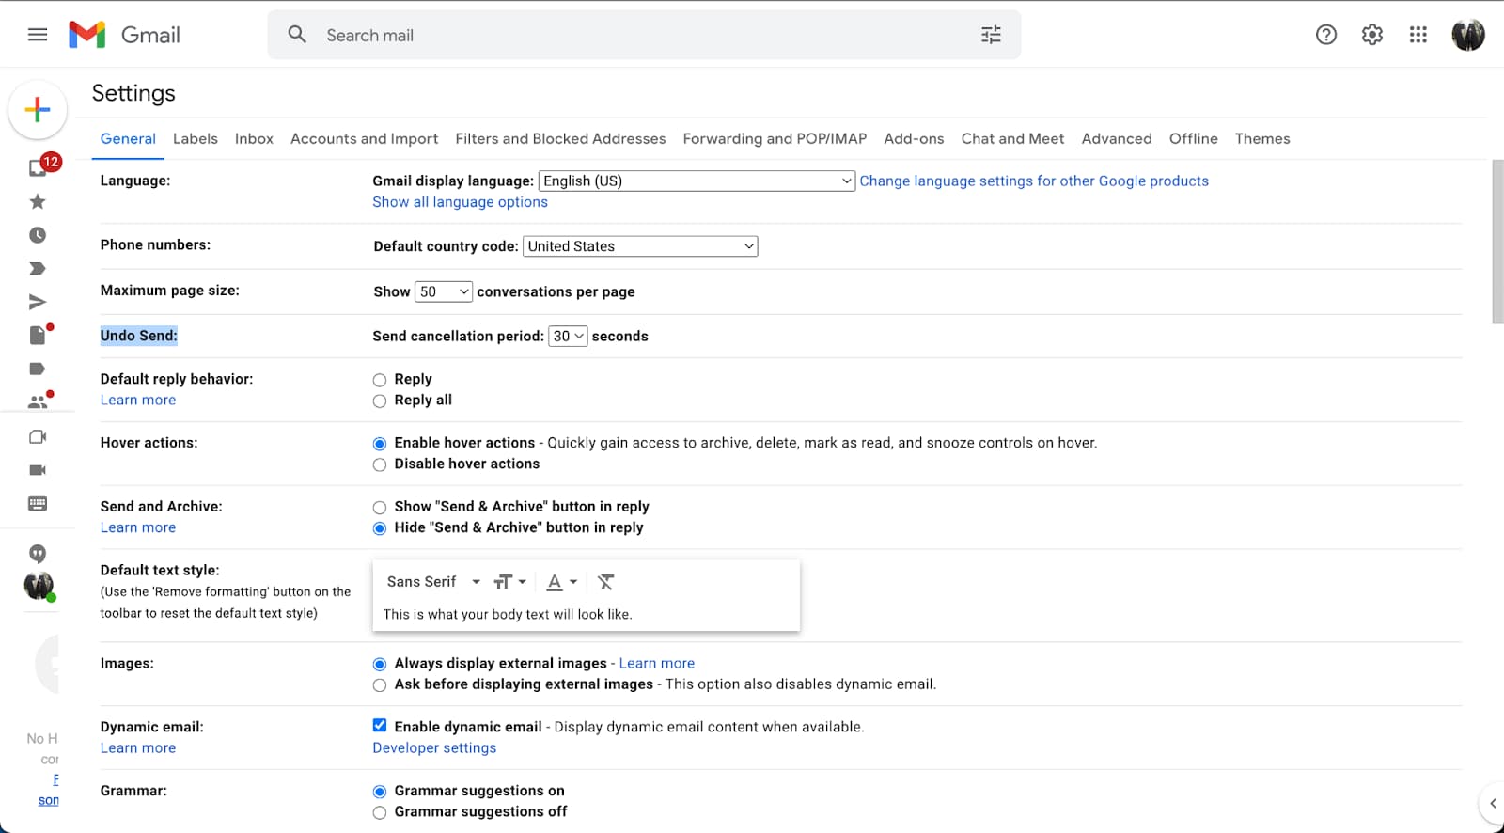This screenshot has height=833, width=1504.
Task: Click the Compose plus button
Action: tap(38, 110)
